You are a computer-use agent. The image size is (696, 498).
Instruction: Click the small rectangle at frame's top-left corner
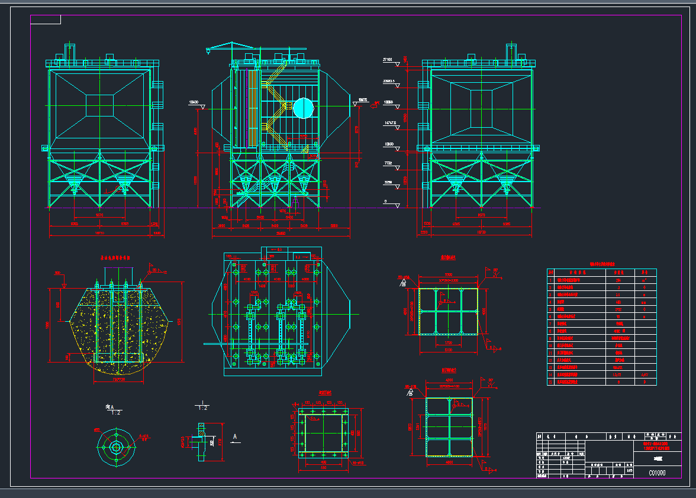(x=46, y=20)
